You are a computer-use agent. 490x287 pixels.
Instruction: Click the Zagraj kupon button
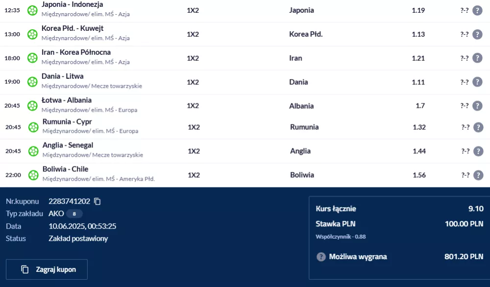(x=47, y=269)
